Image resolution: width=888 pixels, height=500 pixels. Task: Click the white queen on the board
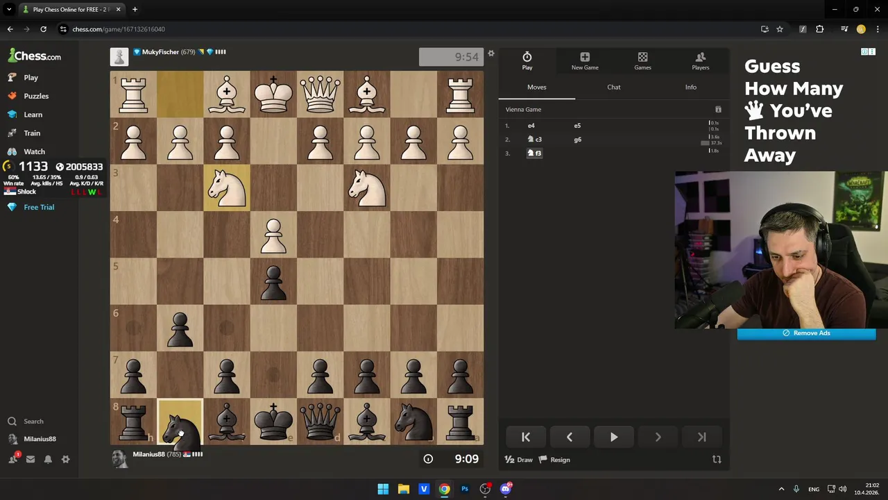coord(320,94)
